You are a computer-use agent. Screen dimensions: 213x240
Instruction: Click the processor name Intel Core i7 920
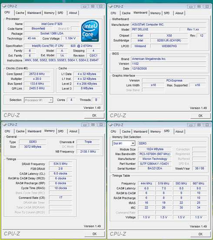[x=52, y=24]
